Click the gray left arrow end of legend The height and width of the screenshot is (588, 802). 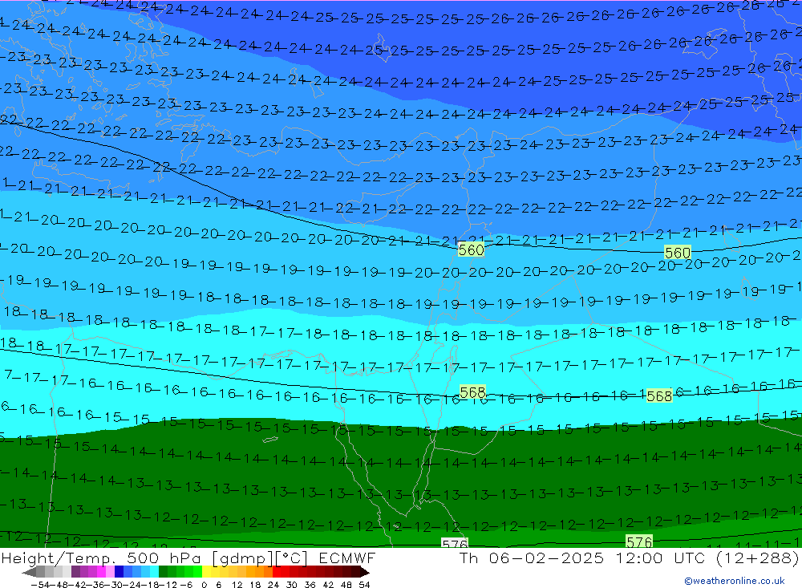[x=29, y=571]
